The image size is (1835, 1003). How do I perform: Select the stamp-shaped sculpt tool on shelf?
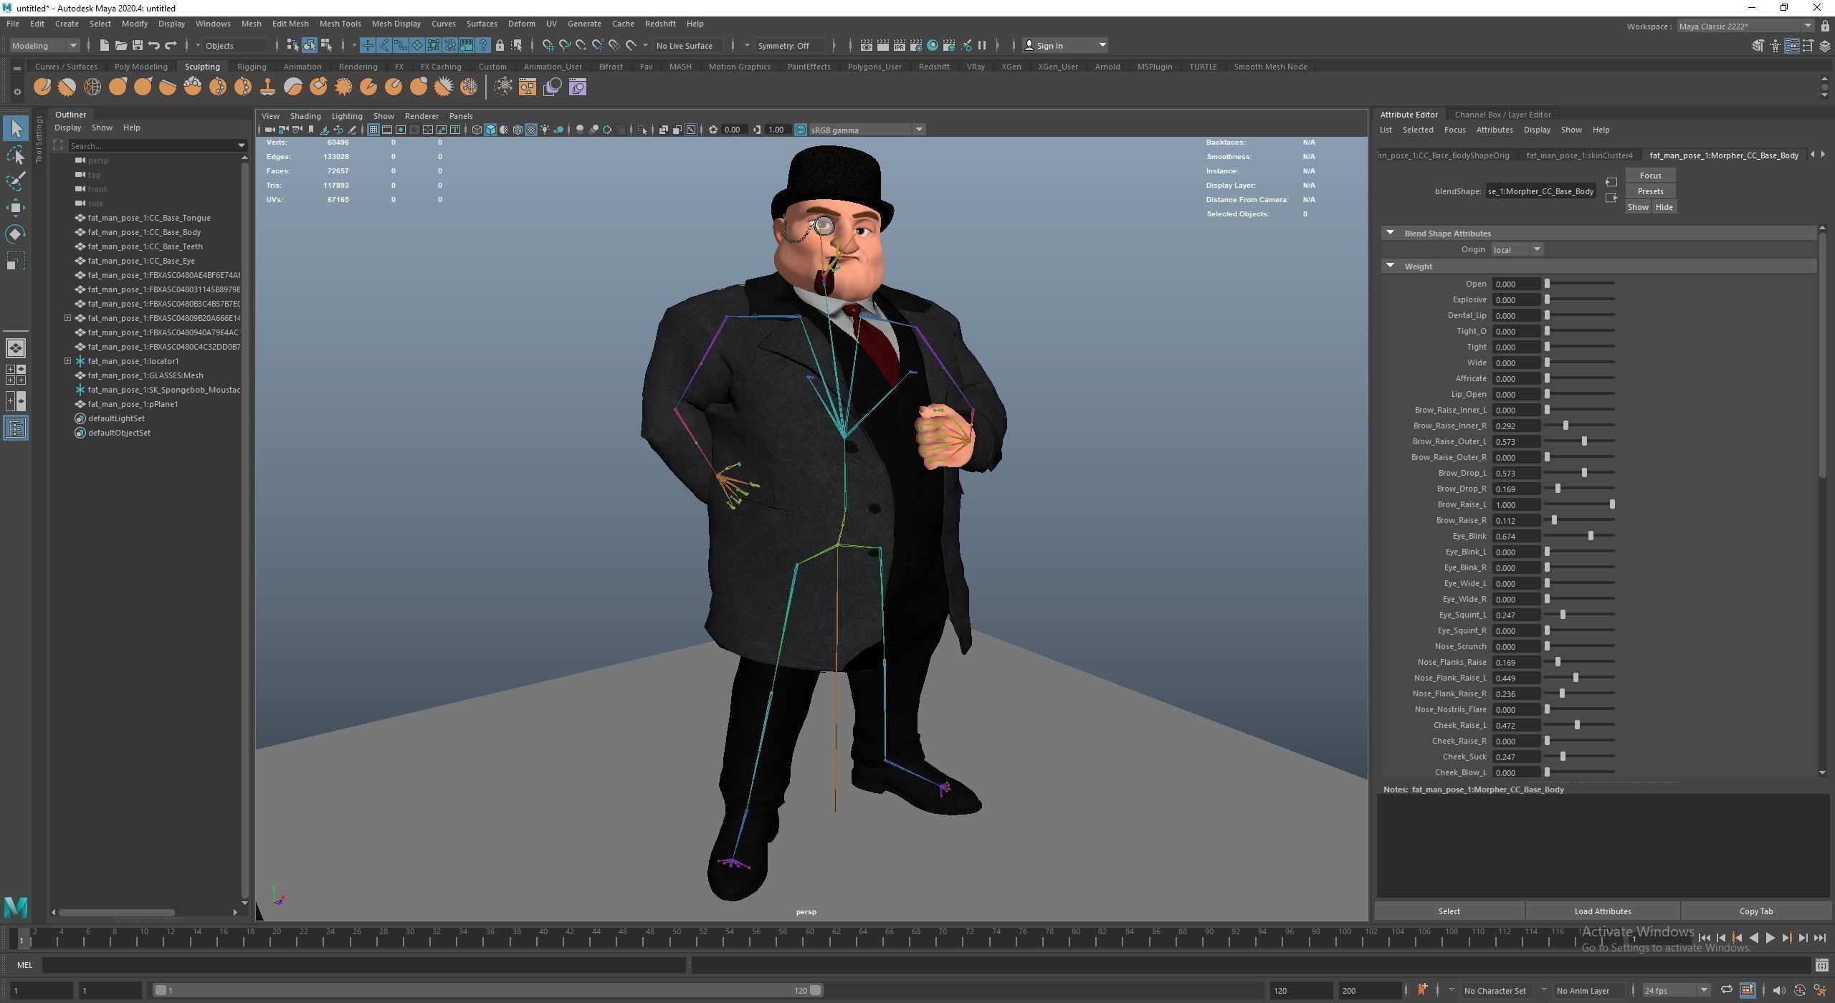[267, 87]
